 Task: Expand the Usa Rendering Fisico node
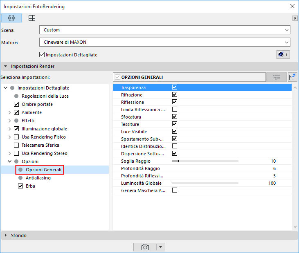point(9,137)
